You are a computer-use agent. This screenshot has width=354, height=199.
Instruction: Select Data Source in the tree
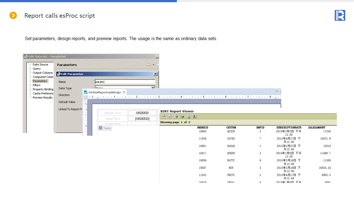tap(40, 64)
